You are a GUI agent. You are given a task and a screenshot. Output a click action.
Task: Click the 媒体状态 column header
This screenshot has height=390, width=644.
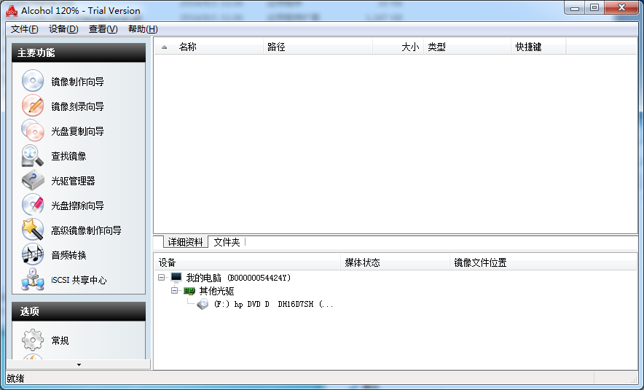tap(395, 262)
